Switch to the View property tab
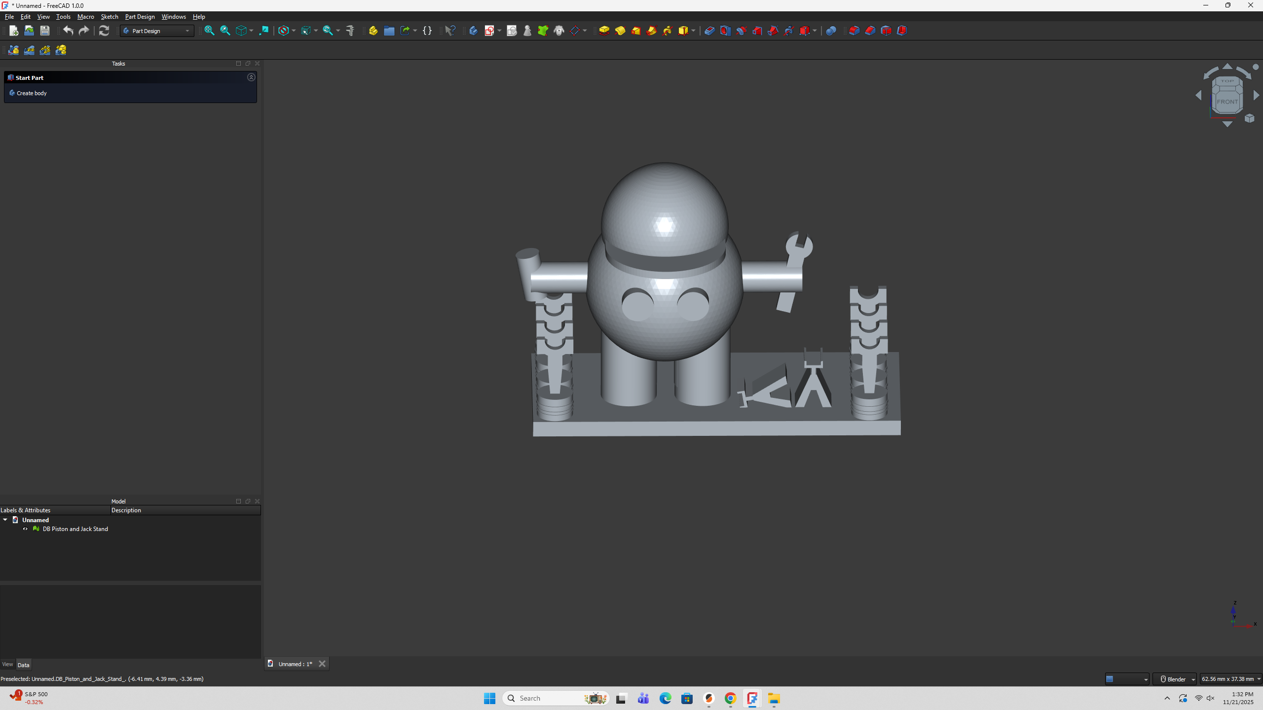This screenshot has height=710, width=1263. (x=7, y=664)
